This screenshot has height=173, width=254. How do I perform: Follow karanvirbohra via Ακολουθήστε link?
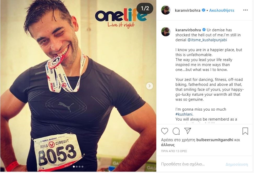pyautogui.click(x=222, y=10)
